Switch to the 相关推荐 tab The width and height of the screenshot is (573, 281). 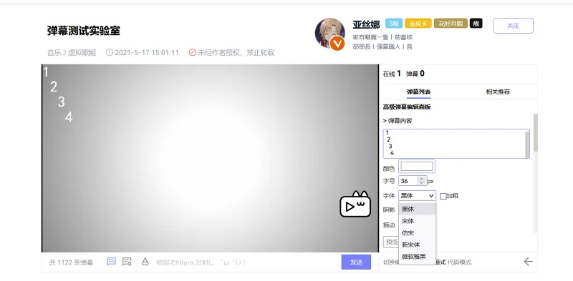498,92
